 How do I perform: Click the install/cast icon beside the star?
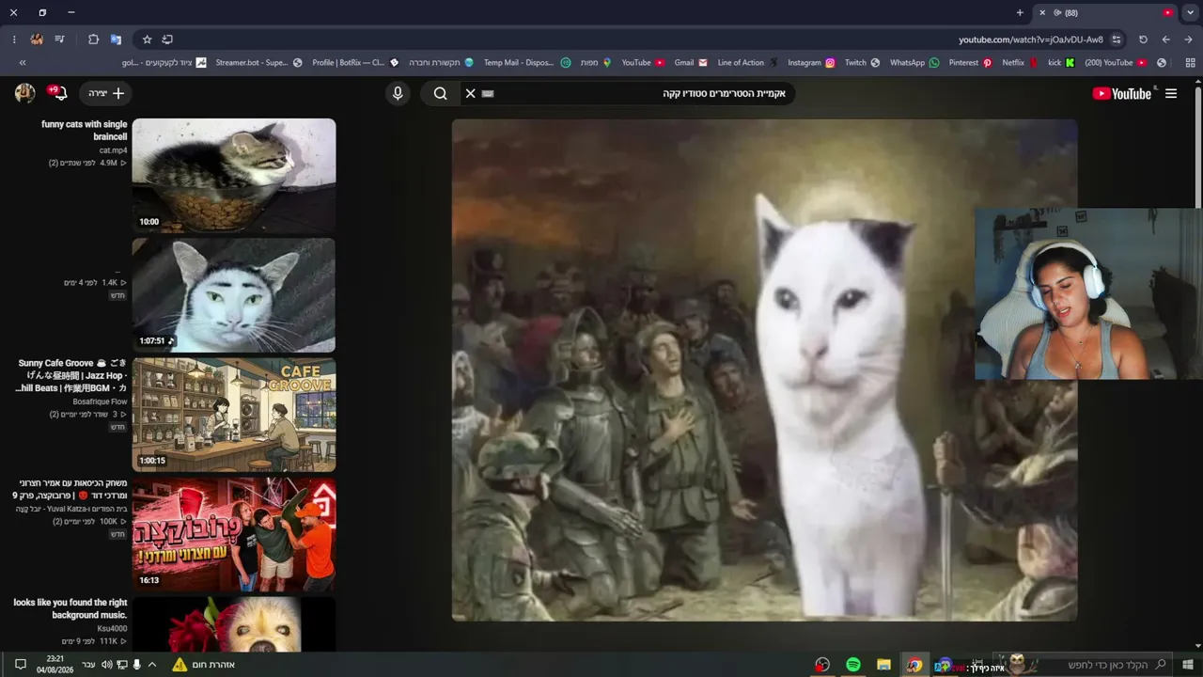167,39
